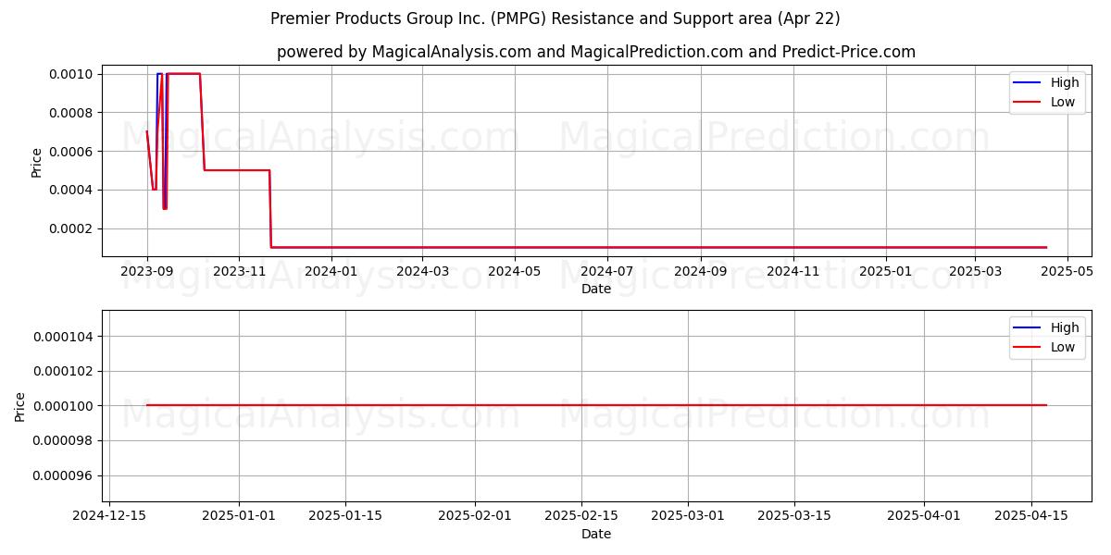Click the 2024-01 date tick label
1111x555 pixels.
[x=331, y=271]
